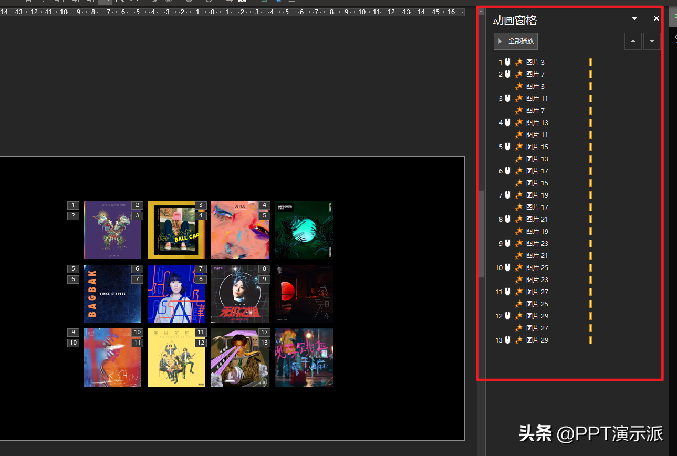The width and height of the screenshot is (677, 456).
Task: Click star icon of unnumbered 图片 17 entry
Action: tap(519, 207)
